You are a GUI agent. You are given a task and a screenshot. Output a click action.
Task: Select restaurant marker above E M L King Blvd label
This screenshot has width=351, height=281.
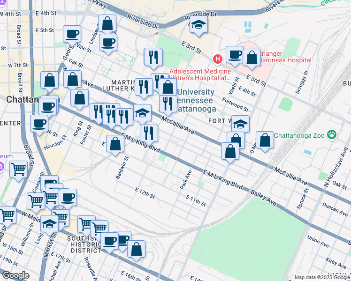tap(149, 133)
